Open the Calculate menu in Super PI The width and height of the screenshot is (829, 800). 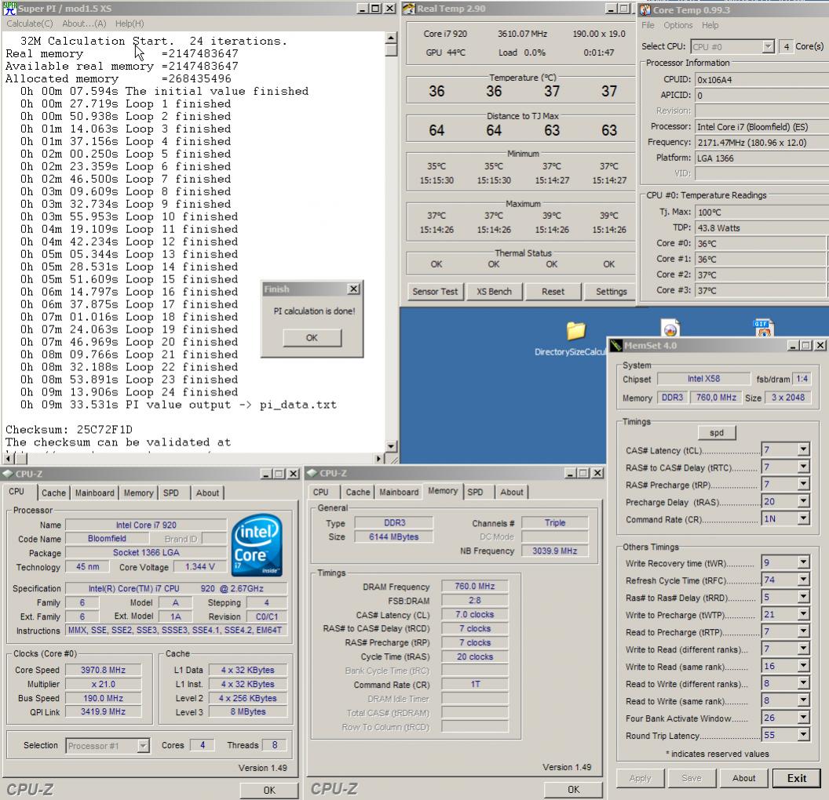[x=29, y=24]
